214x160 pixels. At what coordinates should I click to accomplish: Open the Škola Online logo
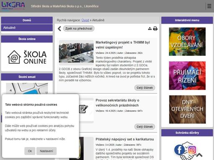tap(27, 57)
